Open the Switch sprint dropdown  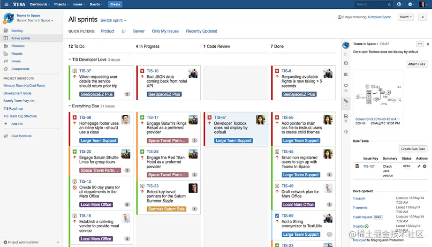pos(113,20)
